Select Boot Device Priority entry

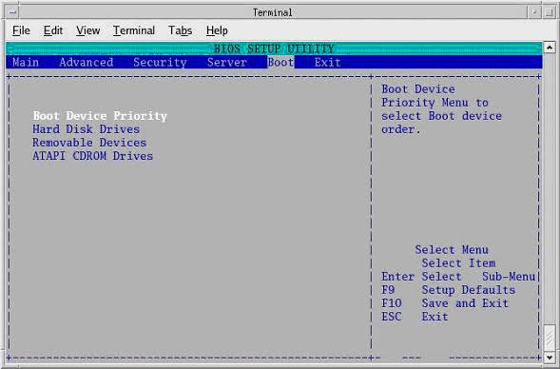[100, 116]
